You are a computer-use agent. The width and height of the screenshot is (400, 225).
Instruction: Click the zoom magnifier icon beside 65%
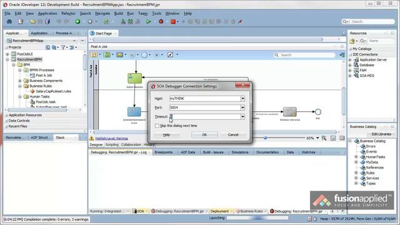324,138
